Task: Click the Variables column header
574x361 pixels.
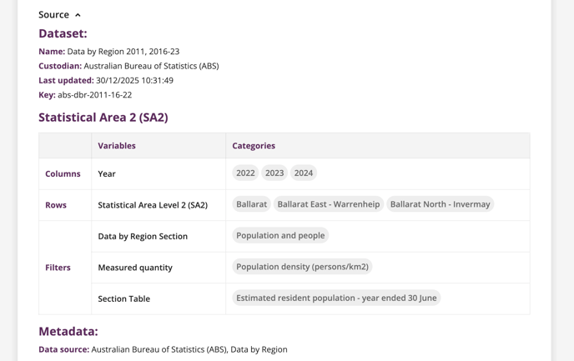Action: click(117, 146)
